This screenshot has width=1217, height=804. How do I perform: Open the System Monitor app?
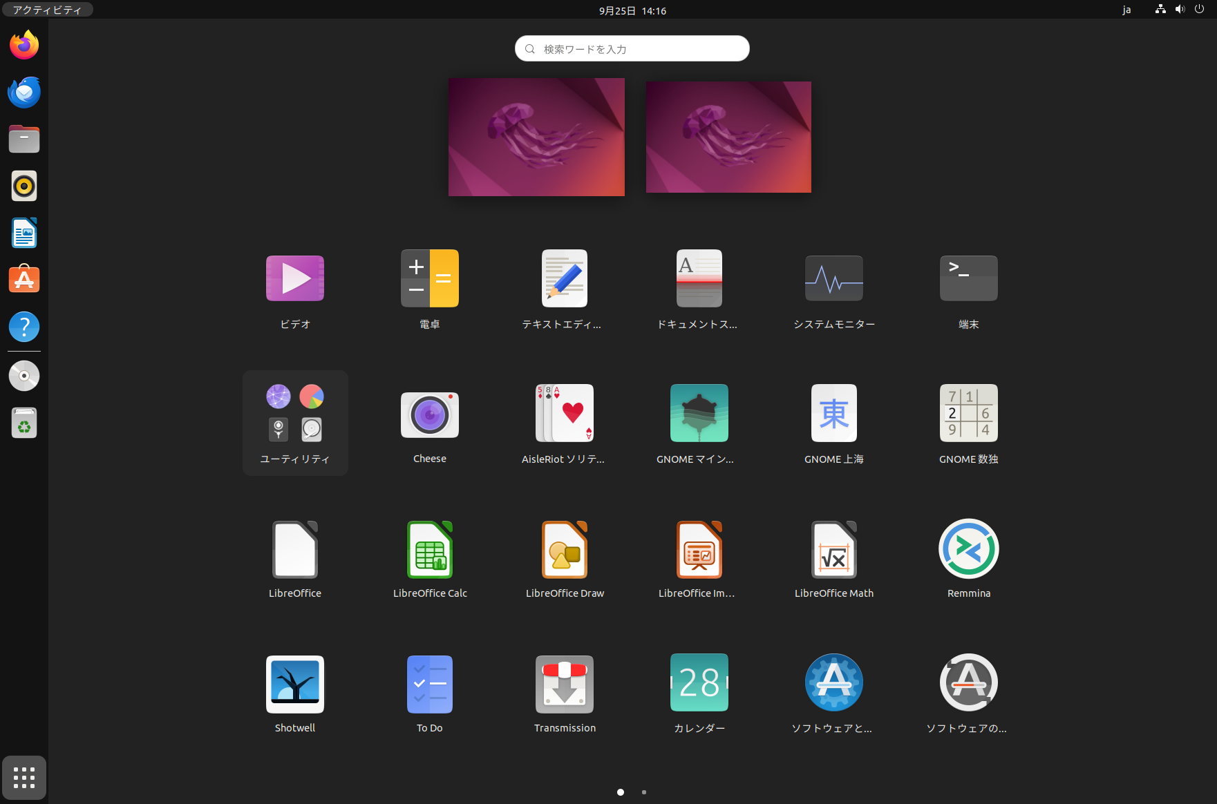(833, 279)
